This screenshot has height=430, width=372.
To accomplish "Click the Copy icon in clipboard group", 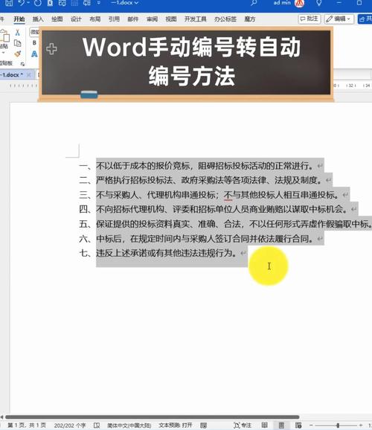I will coord(18,43).
